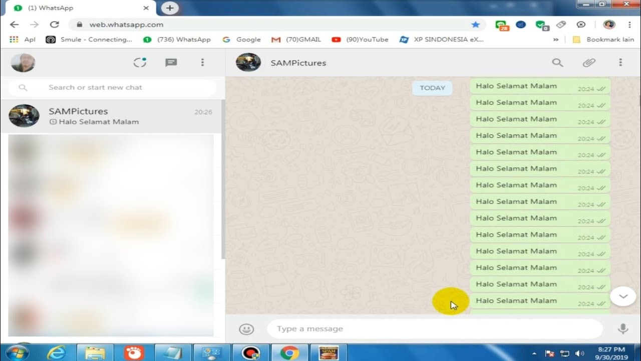Open the orange camera app on taskbar
Screen dimensions: 641x361
pos(134,353)
